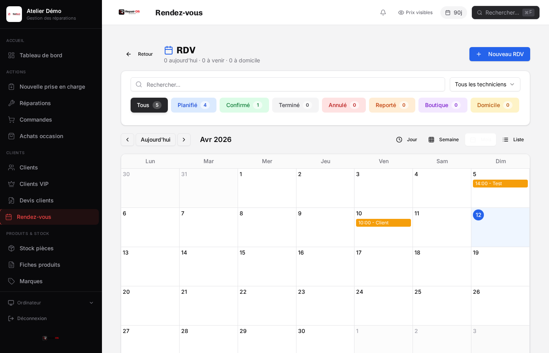Click the top-bar Rechercher search box

tap(505, 13)
